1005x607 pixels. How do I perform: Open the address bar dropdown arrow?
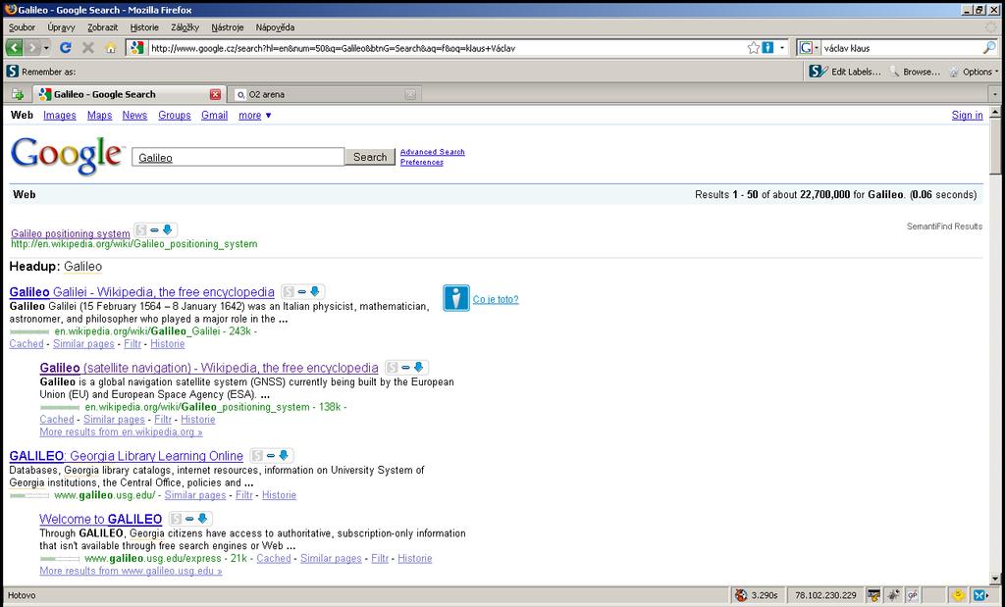point(782,48)
